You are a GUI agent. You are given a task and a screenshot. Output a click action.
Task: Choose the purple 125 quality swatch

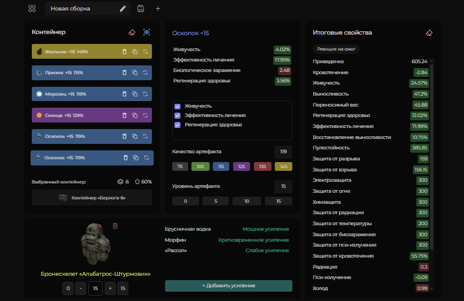pos(241,166)
